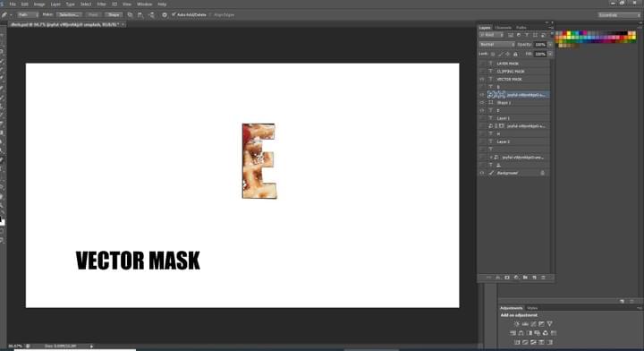Image resolution: width=644 pixels, height=351 pixels.
Task: Filter layers by smart objects
Action: coord(544,35)
